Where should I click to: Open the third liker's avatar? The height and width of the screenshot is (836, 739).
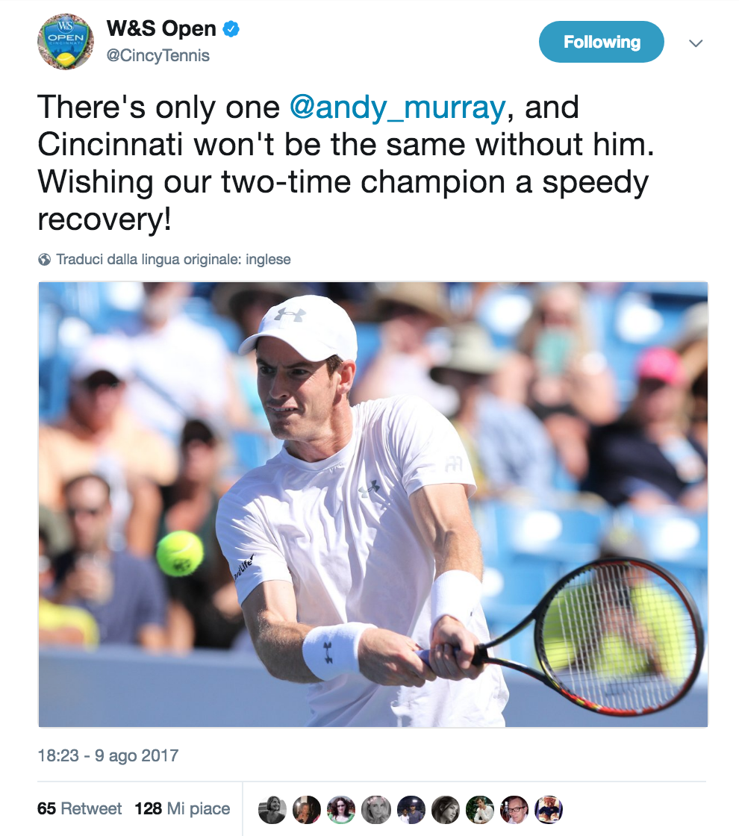(341, 809)
